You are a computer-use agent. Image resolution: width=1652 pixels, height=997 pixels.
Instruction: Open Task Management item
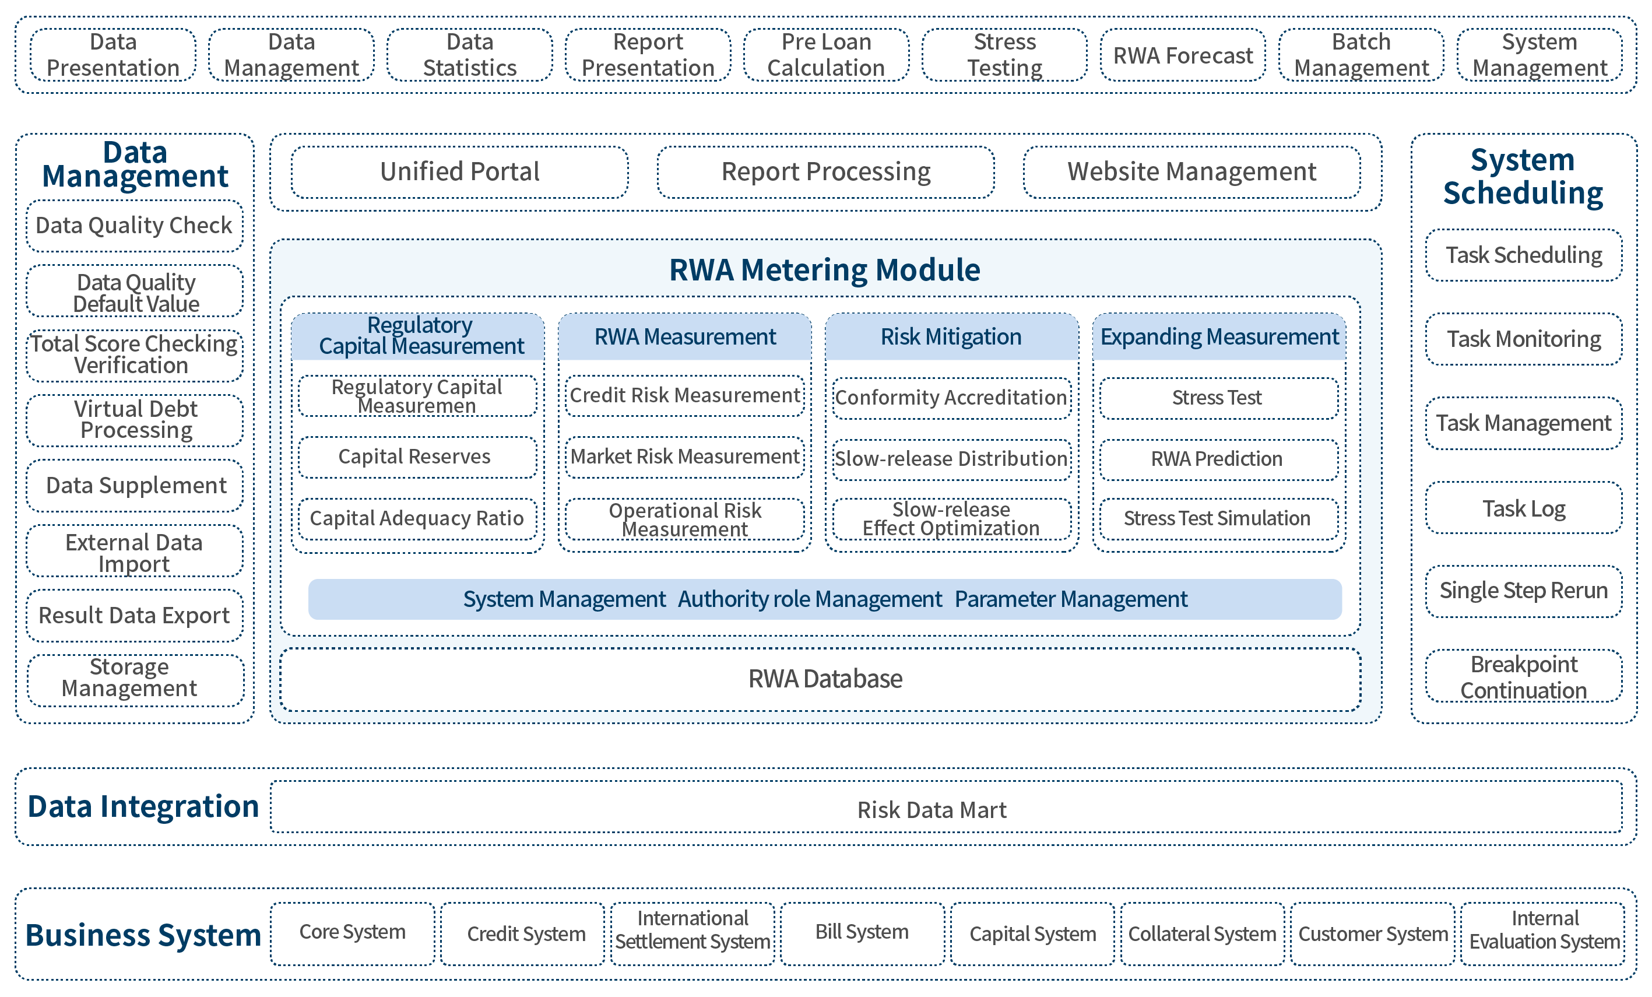1524,424
